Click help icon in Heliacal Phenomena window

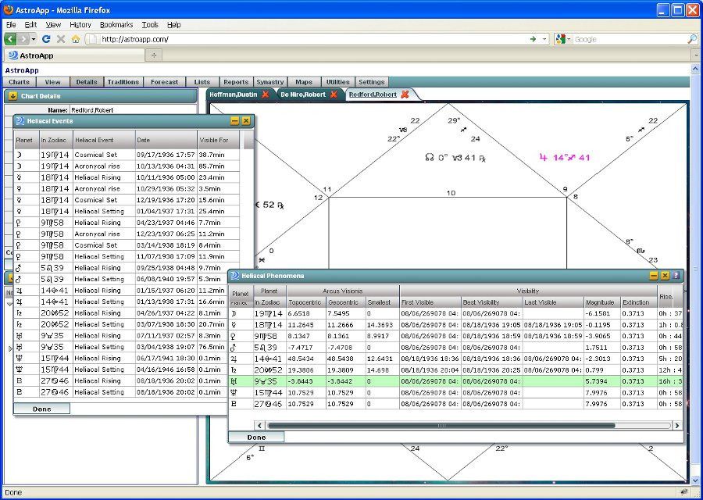coord(676,276)
